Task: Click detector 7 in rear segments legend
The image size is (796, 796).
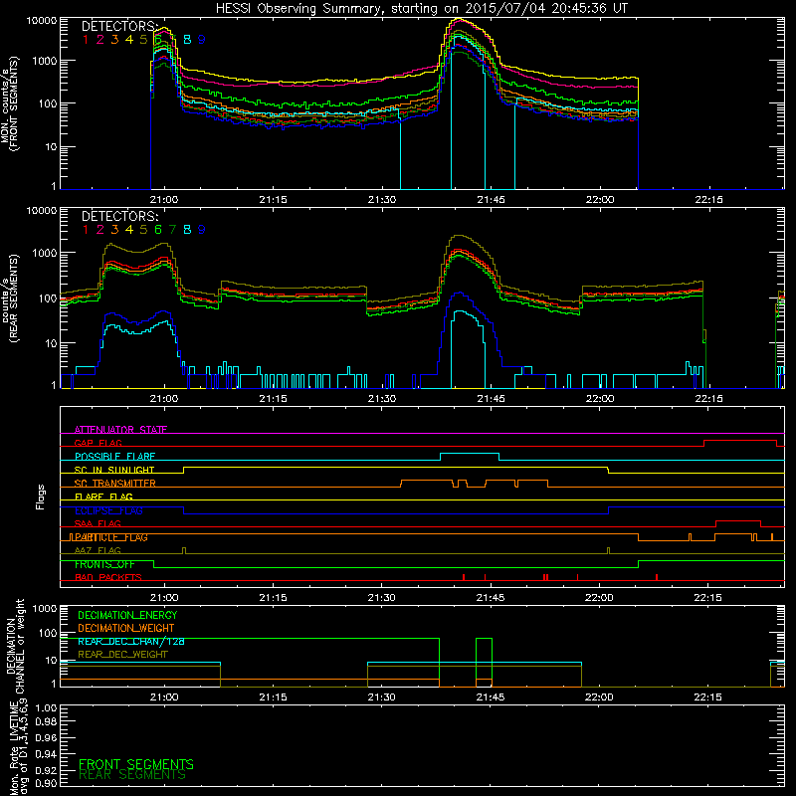Action: pos(172,230)
